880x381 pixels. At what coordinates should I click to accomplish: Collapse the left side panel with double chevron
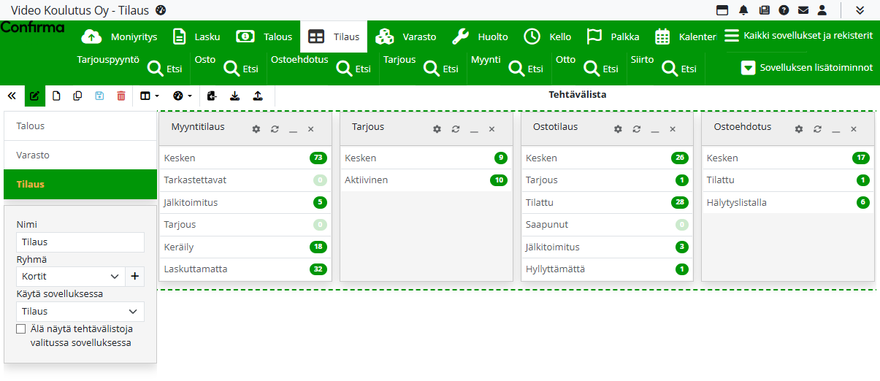[x=12, y=96]
